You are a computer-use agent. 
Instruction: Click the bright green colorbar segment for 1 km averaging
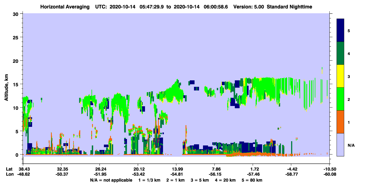point(340,99)
